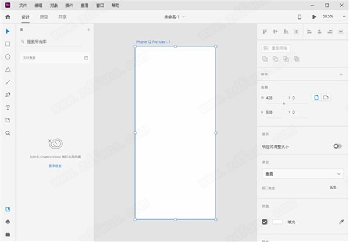
Task: Click the boolean Add (union) icon
Action: [265, 59]
